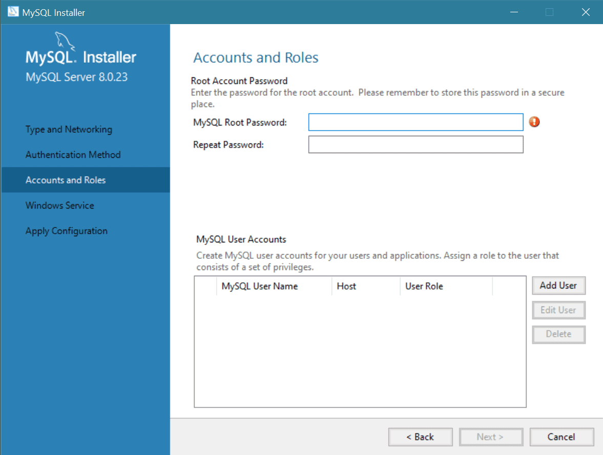
Task: Click the Host column header
Action: pyautogui.click(x=346, y=286)
